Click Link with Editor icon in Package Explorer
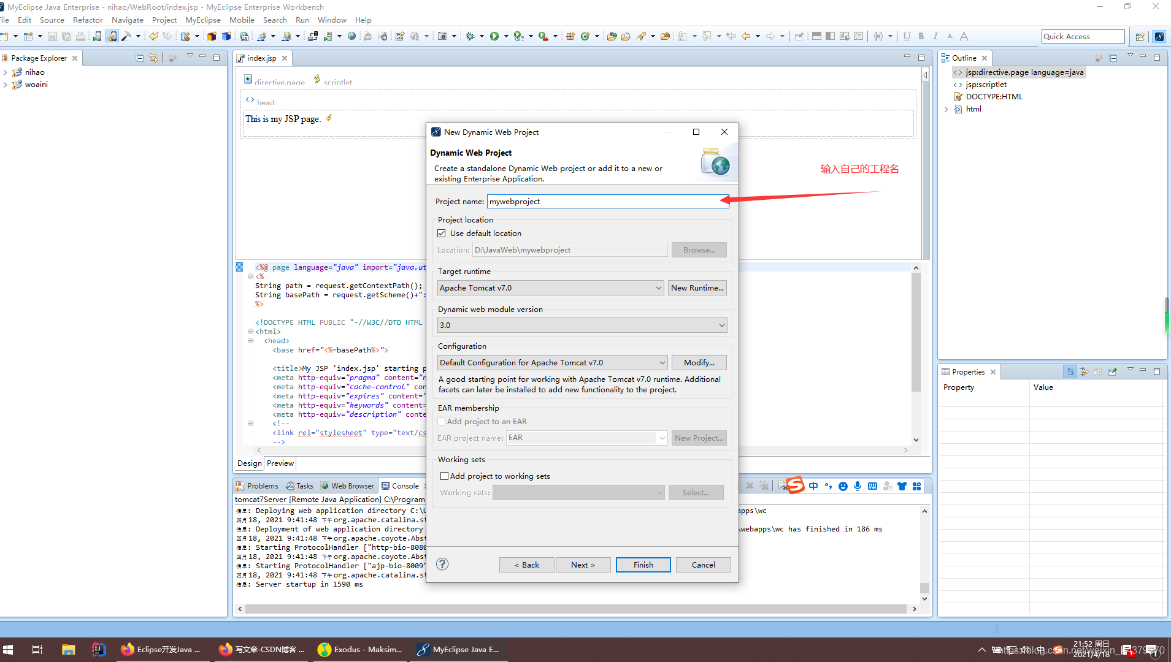The image size is (1171, 662). click(x=153, y=58)
